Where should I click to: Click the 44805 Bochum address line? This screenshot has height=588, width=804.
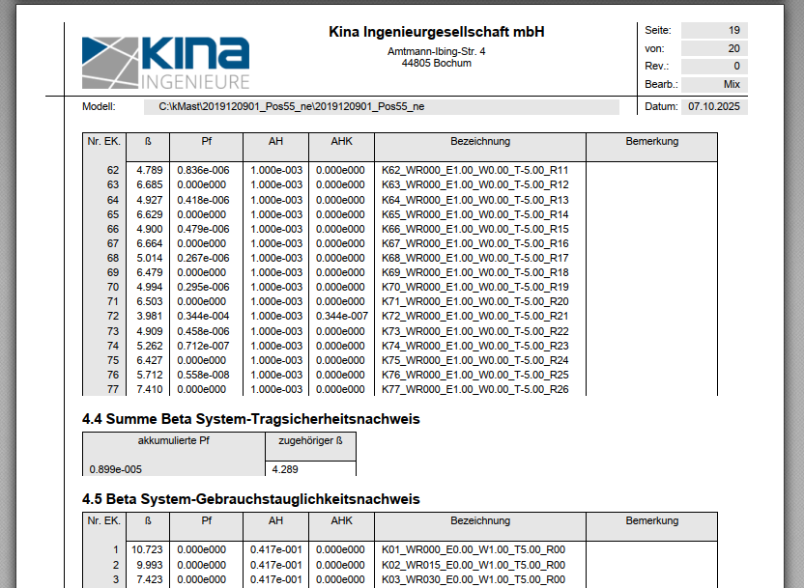(x=437, y=64)
